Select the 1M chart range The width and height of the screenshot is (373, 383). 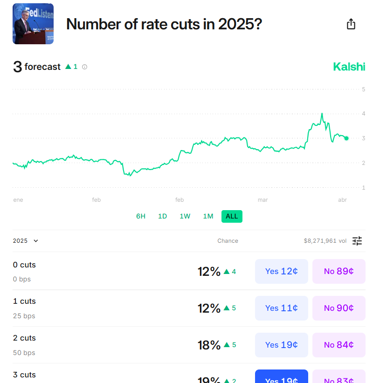pos(208,216)
